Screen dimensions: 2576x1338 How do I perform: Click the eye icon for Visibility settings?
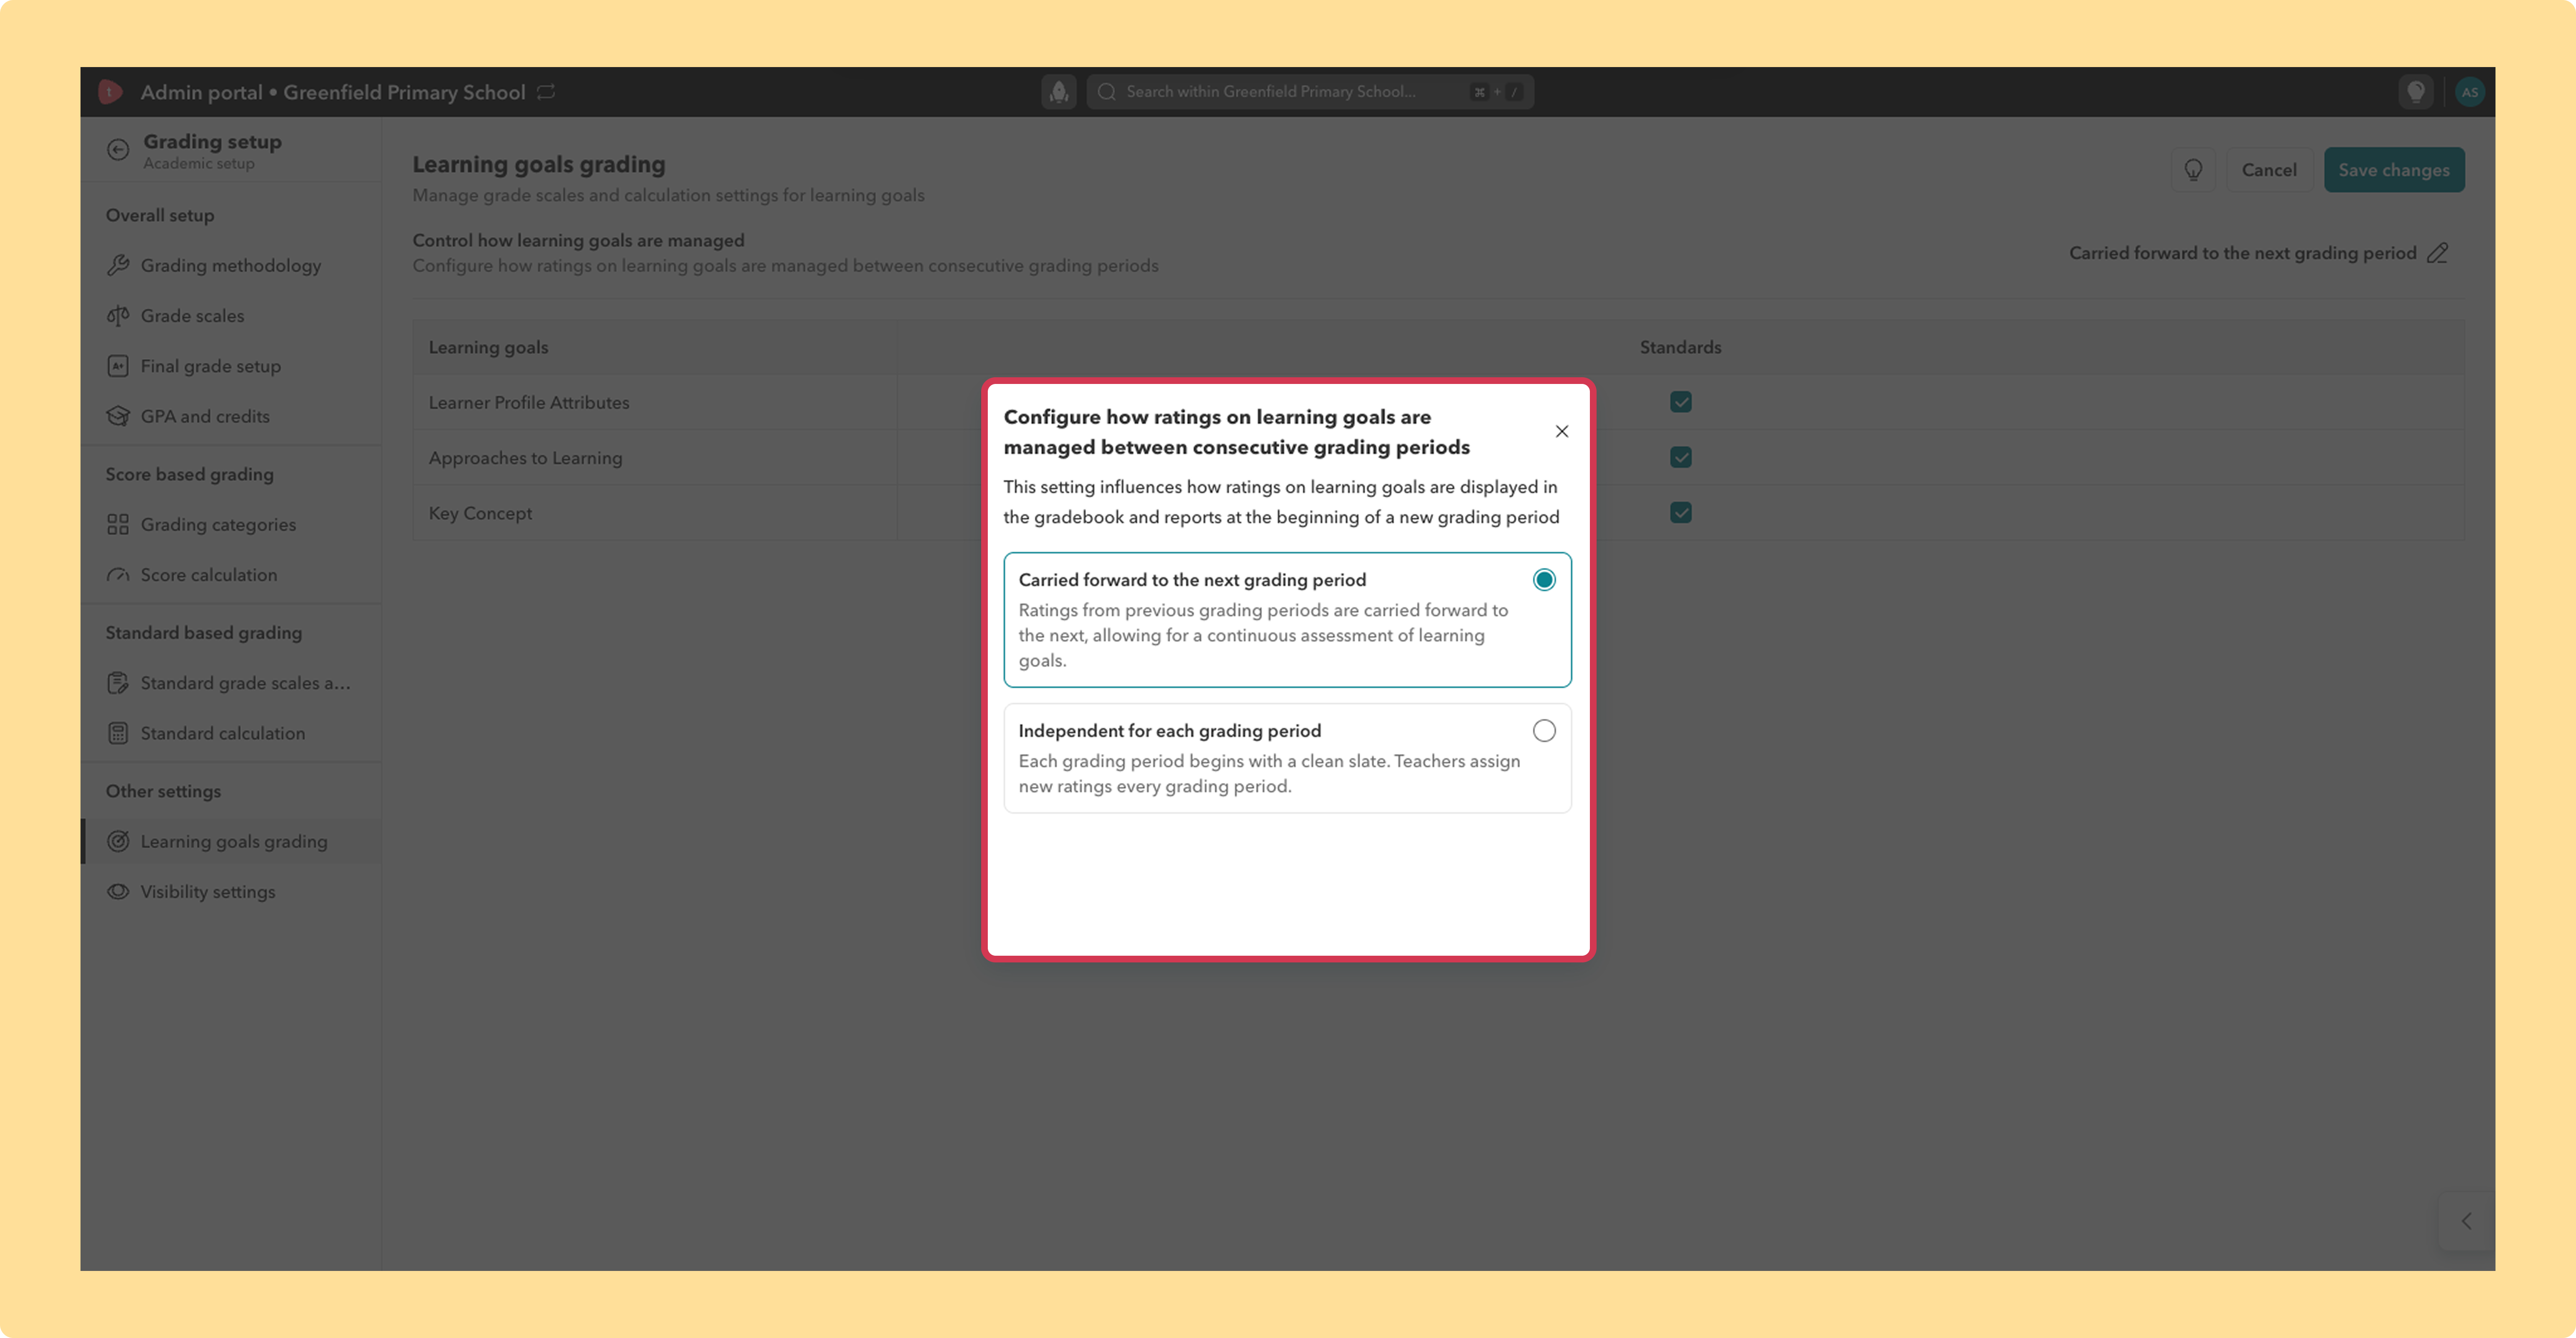click(x=118, y=891)
